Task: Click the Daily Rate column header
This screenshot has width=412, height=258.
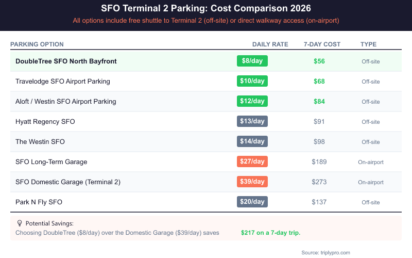Action: (x=270, y=44)
